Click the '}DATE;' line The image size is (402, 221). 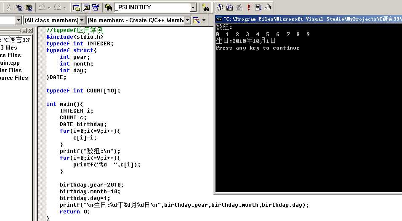coord(56,77)
